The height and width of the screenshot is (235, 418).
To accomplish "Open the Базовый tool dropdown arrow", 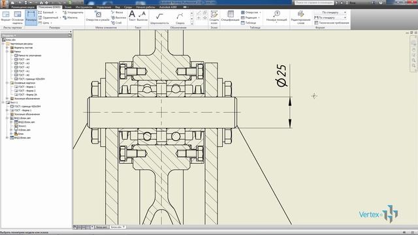I will pos(56,12).
